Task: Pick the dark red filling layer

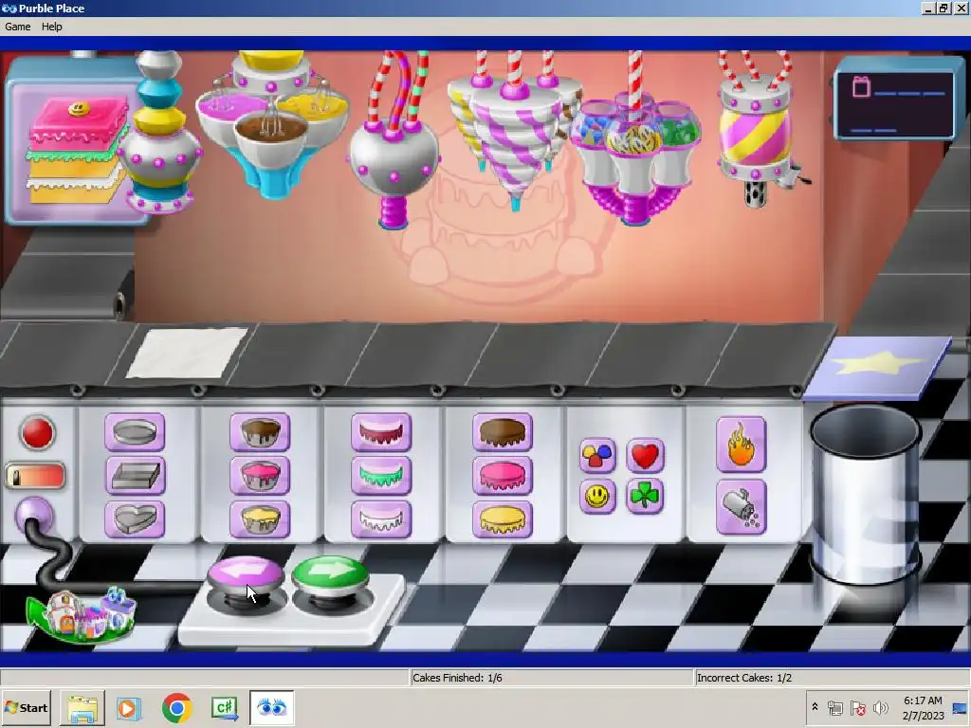Action: pyautogui.click(x=381, y=432)
